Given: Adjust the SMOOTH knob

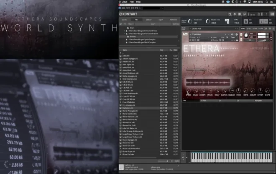Looking at the screenshot, I should tap(202, 91).
